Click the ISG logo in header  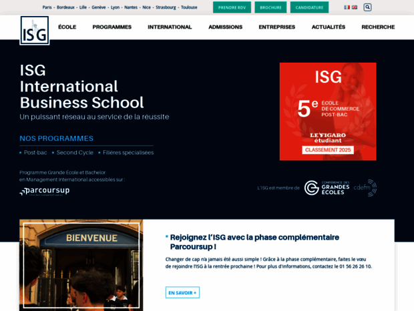(x=34, y=30)
